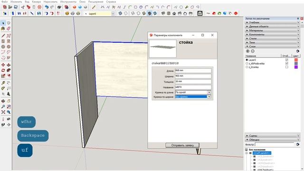
Task: Open the Кромка по ширине dropdown
Action: (209, 96)
